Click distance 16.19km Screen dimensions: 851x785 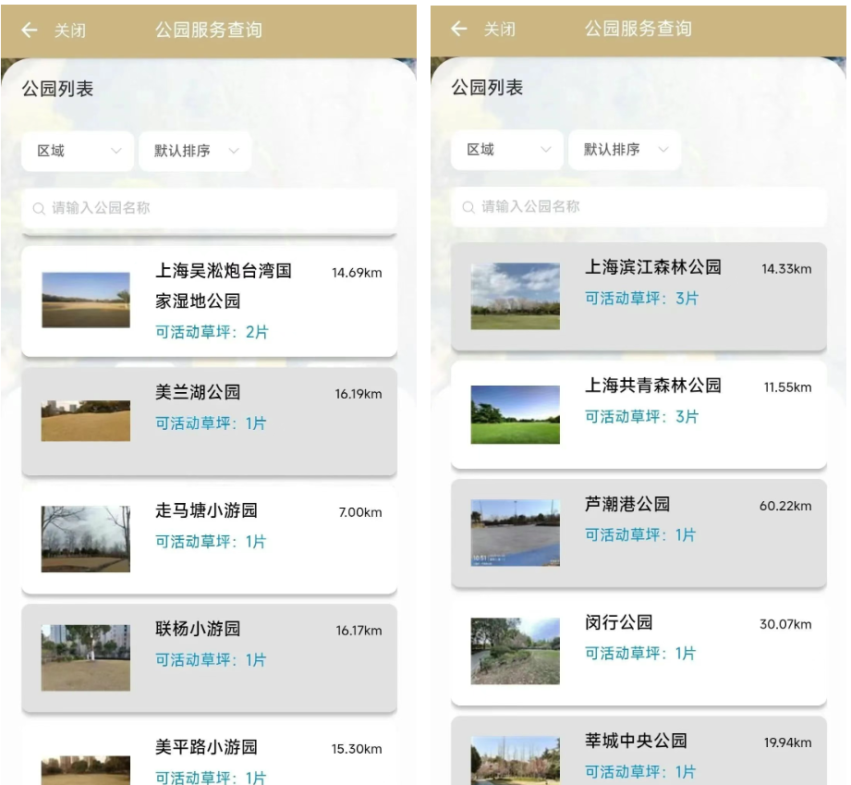pyautogui.click(x=359, y=394)
